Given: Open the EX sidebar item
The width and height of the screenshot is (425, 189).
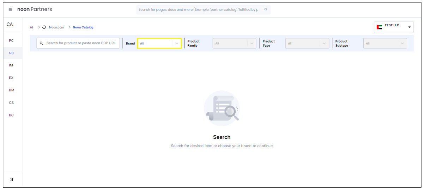Looking at the screenshot, I should tap(11, 78).
